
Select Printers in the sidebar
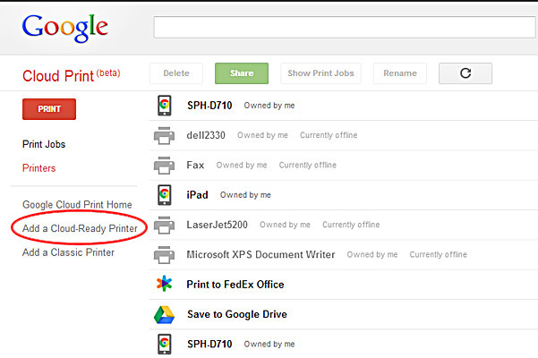[x=38, y=168]
